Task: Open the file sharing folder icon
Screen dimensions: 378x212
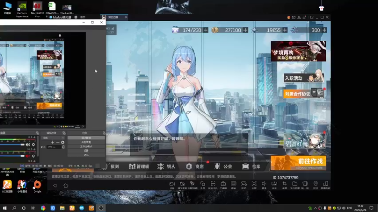Action: coord(295,184)
